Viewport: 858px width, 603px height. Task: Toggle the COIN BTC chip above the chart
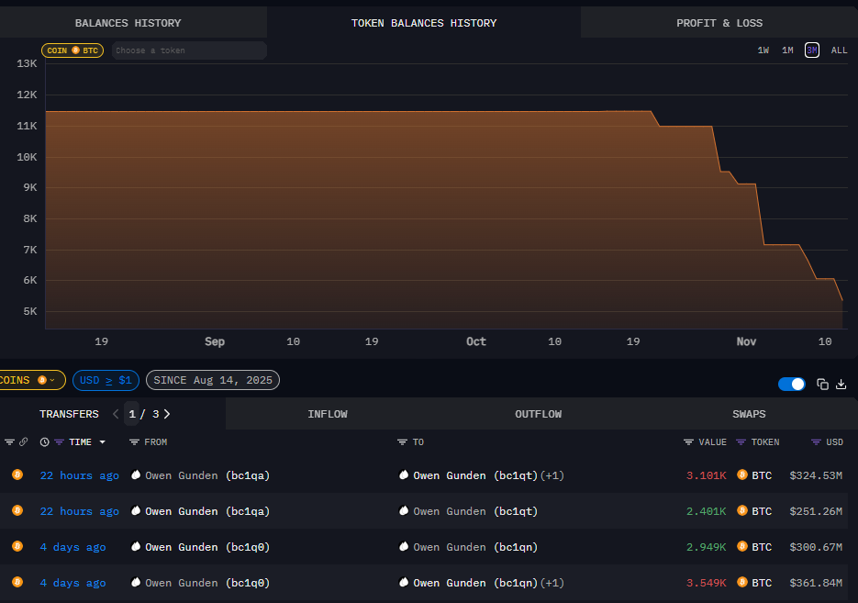click(72, 50)
